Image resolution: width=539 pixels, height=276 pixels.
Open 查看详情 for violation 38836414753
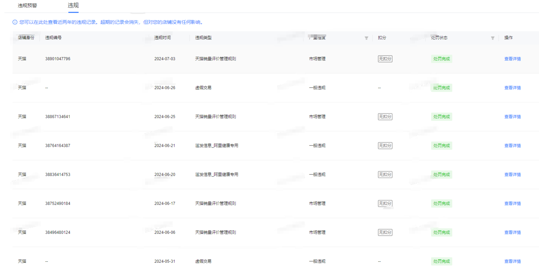512,175
